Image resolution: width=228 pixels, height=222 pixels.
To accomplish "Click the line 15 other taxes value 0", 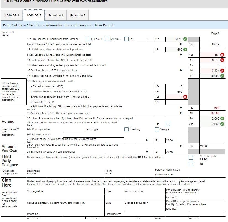I will pyautogui.click(x=218, y=65).
